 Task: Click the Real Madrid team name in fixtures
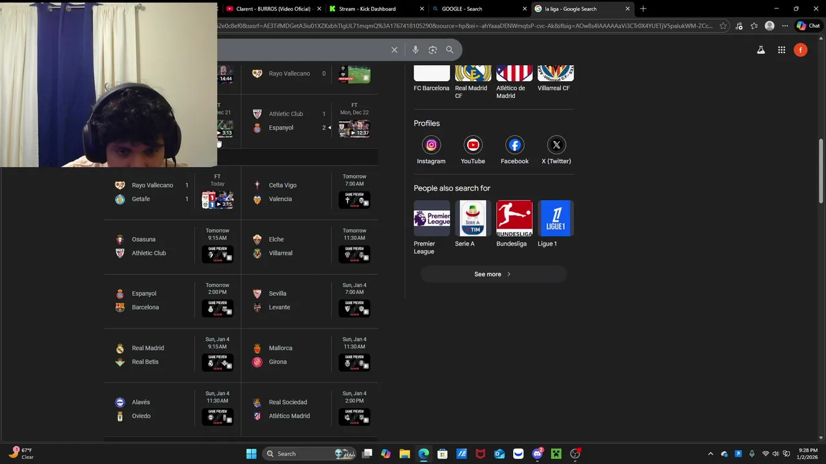click(148, 348)
